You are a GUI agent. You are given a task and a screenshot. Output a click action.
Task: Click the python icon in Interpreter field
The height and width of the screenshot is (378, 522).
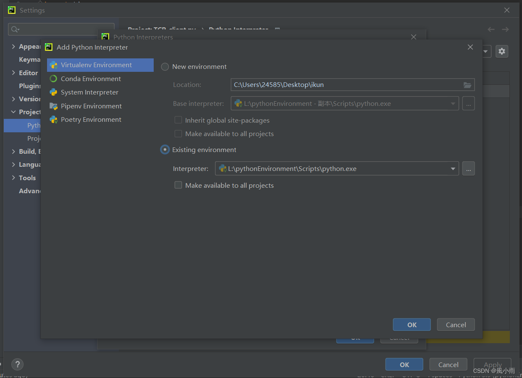(223, 168)
